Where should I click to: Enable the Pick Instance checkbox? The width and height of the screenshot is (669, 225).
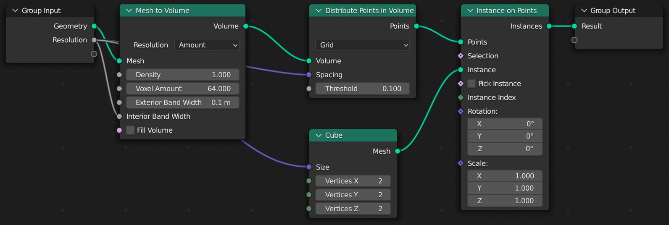[471, 84]
